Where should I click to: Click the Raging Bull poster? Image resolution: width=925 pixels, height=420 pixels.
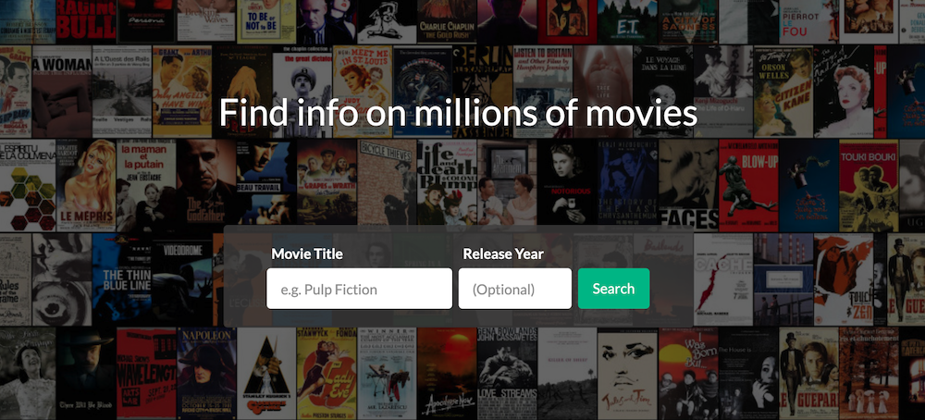click(86, 21)
